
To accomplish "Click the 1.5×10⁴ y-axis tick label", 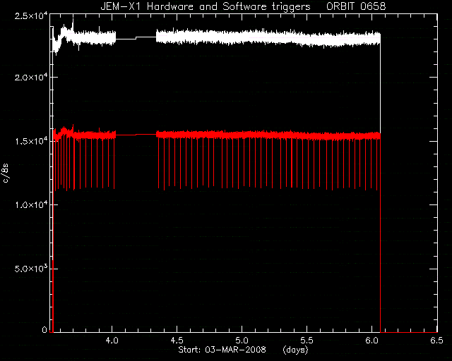I will tap(31, 141).
